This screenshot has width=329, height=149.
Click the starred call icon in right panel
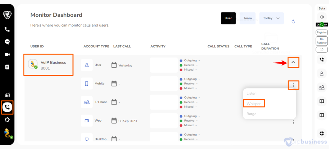coord(322,60)
